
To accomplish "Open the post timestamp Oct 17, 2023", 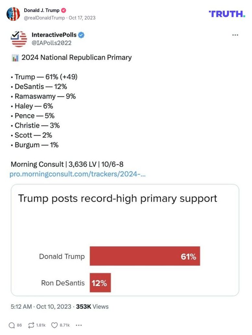I will coord(83,18).
